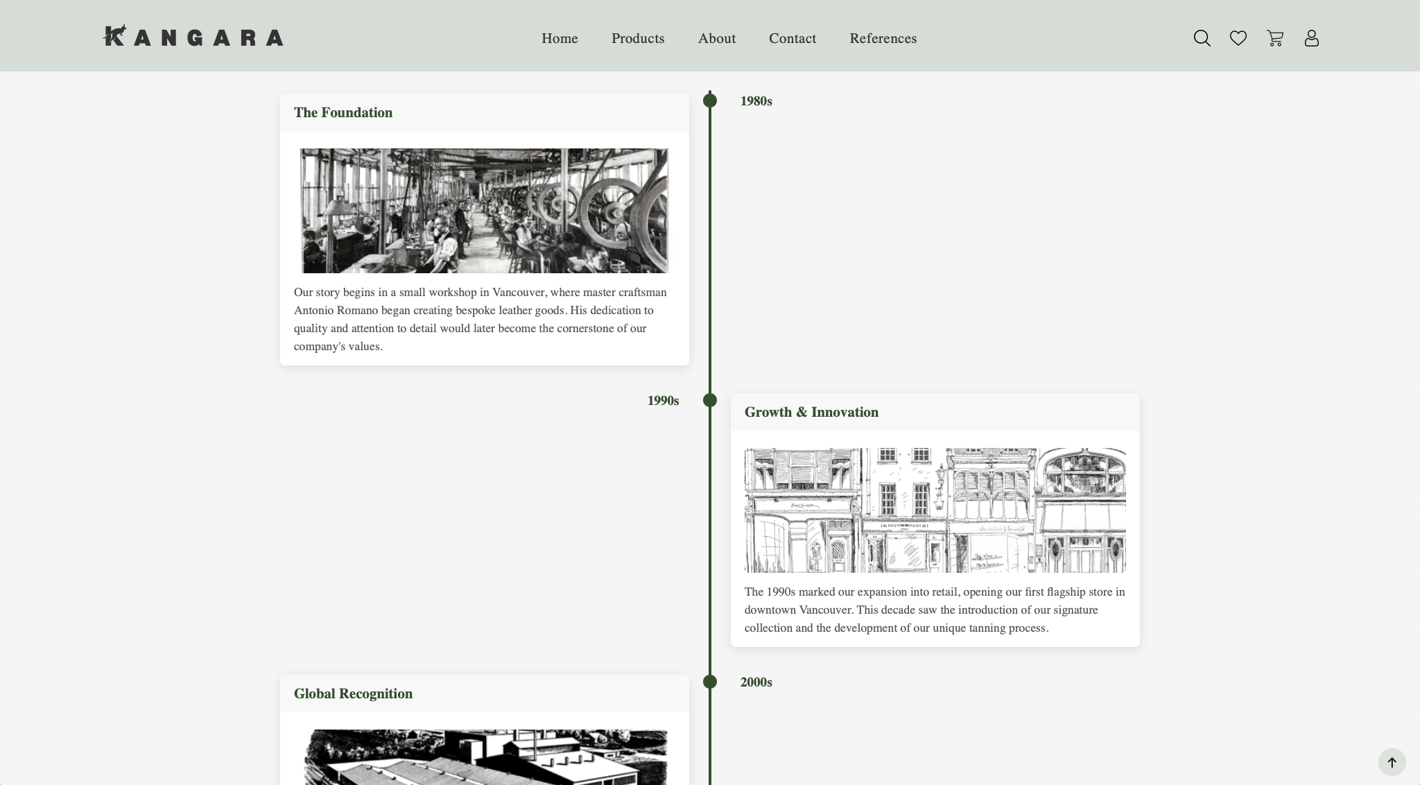Click the factory aerial illustration
The height and width of the screenshot is (785, 1420).
click(x=485, y=757)
